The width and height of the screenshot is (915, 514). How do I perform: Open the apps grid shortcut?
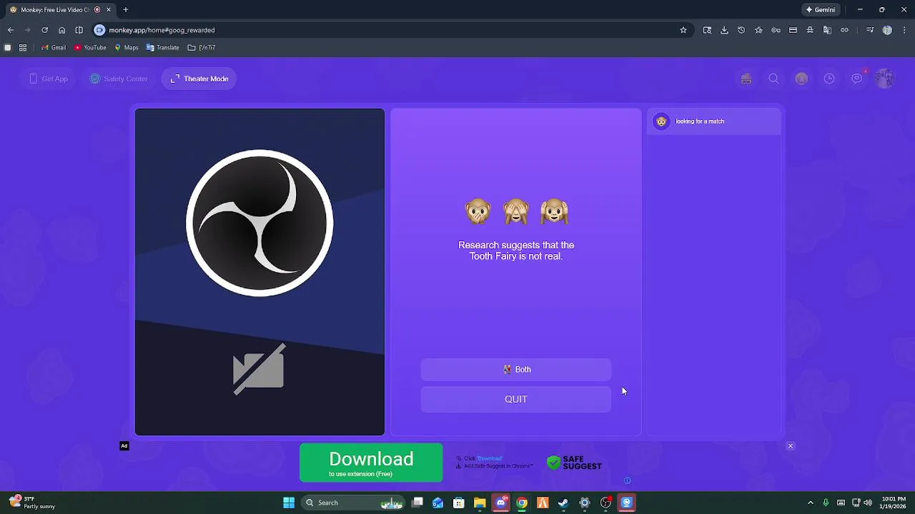23,48
